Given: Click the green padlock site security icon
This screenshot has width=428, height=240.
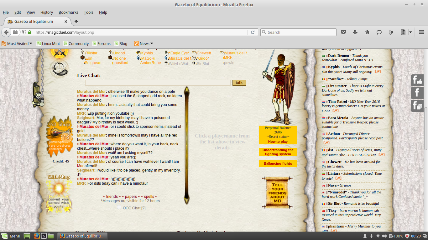Looking at the screenshot, I should [30, 32].
